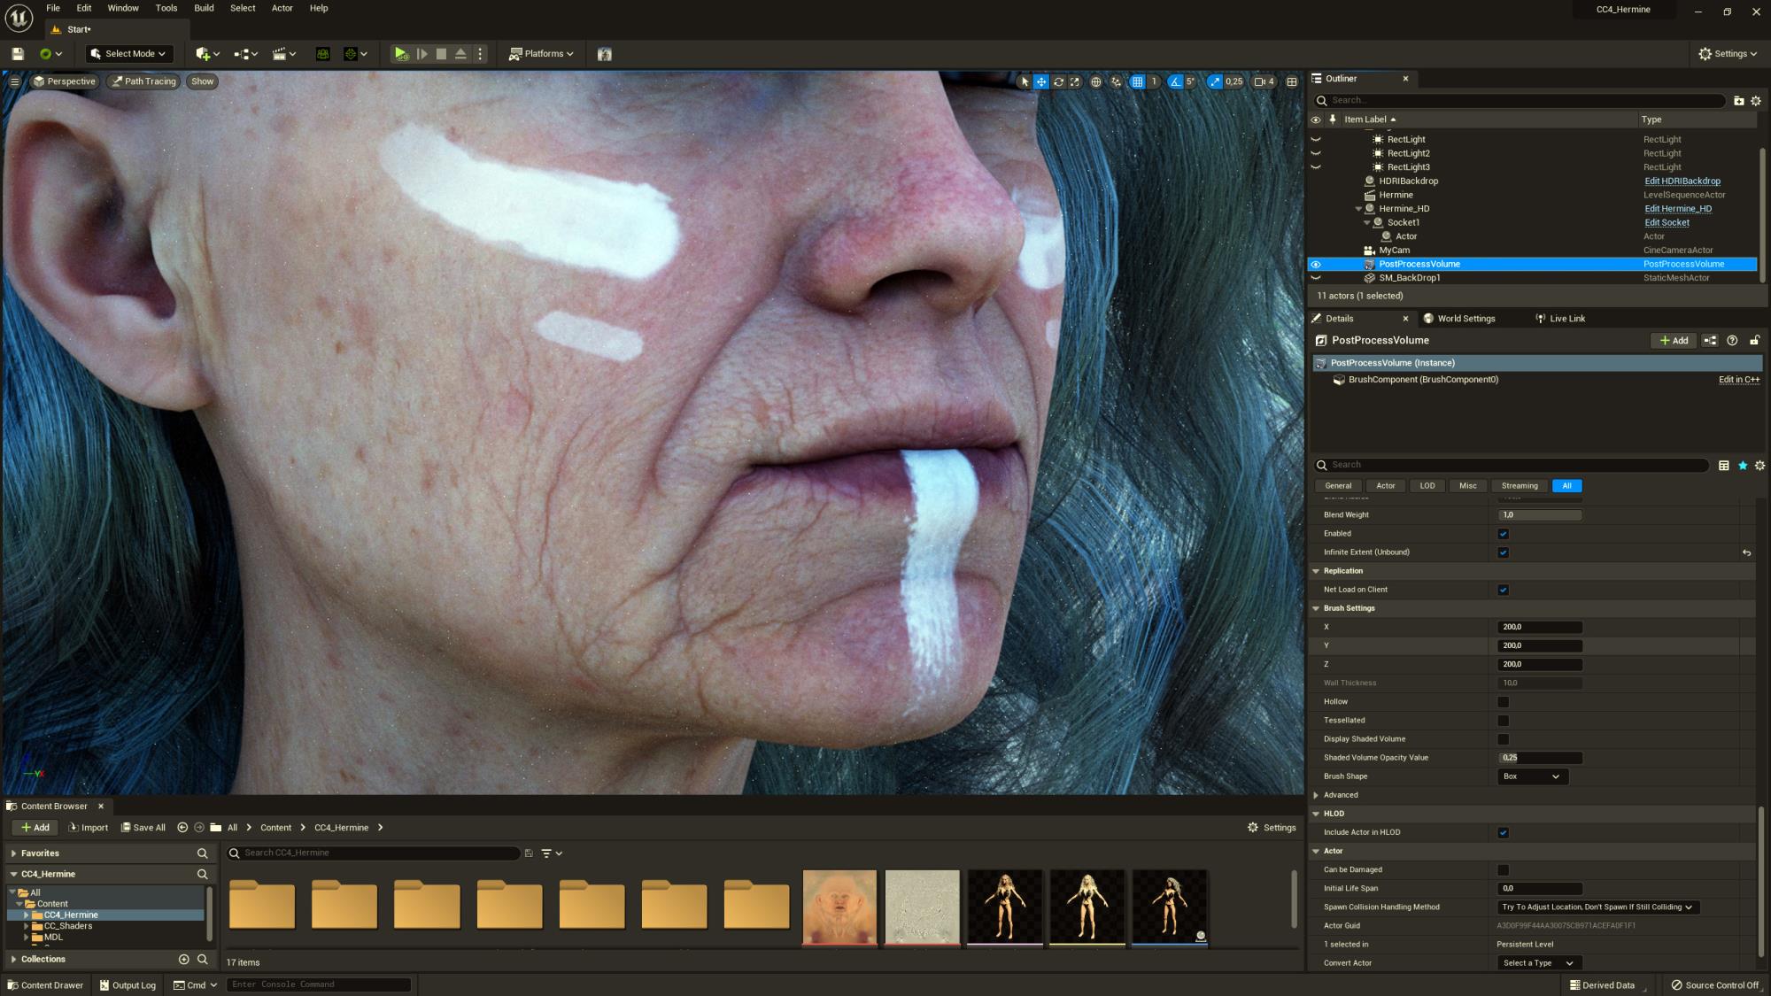The width and height of the screenshot is (1771, 996).
Task: Open the Platforms dropdown
Action: click(541, 54)
